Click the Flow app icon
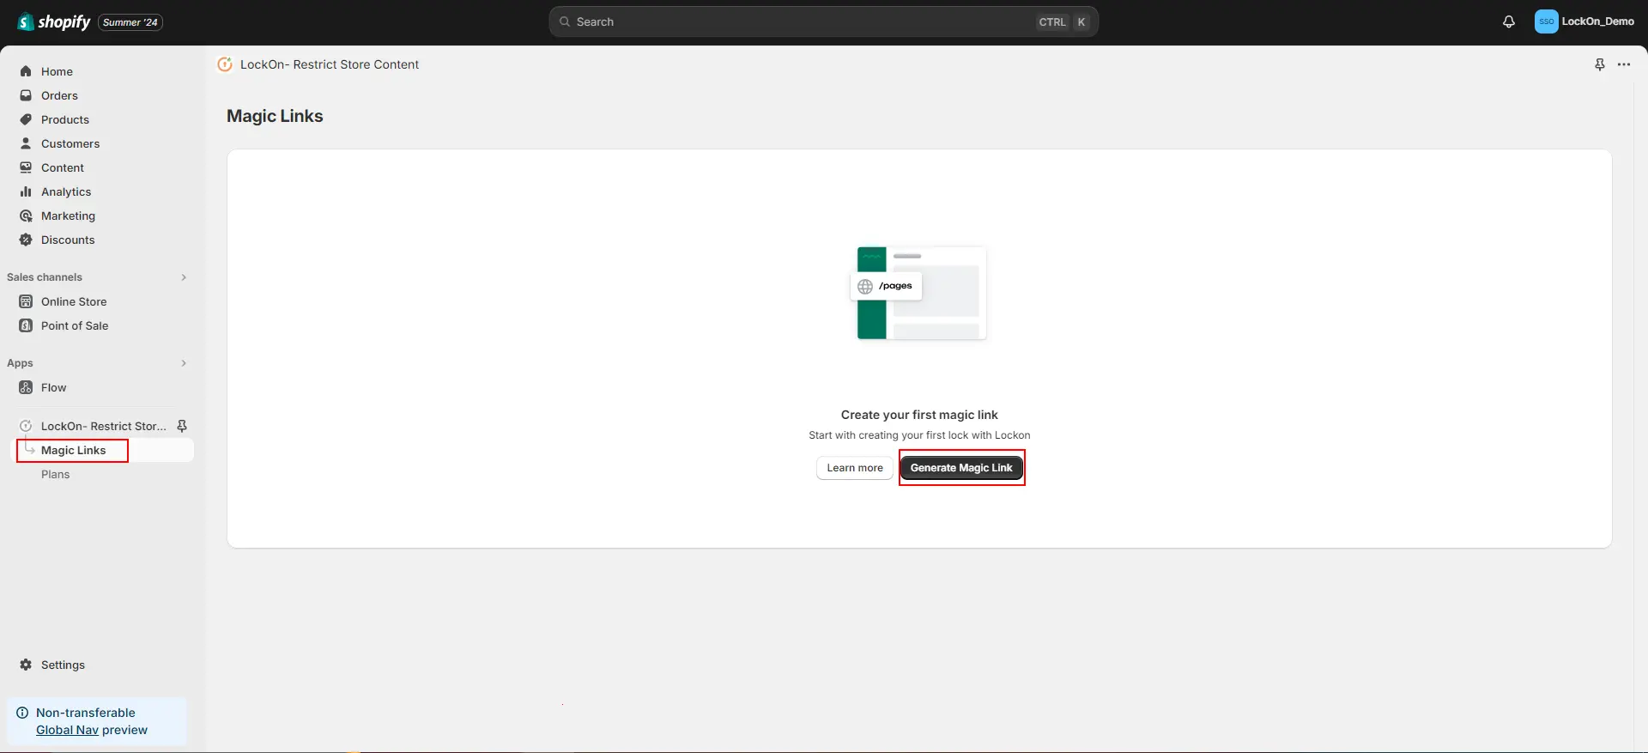The height and width of the screenshot is (753, 1648). point(26,387)
